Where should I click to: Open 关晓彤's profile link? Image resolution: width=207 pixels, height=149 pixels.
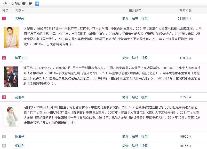19,18
